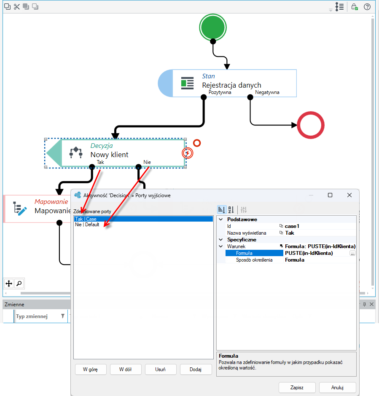Select the 'Nie | Default' port row
This screenshot has height=396, width=379.
pos(143,225)
